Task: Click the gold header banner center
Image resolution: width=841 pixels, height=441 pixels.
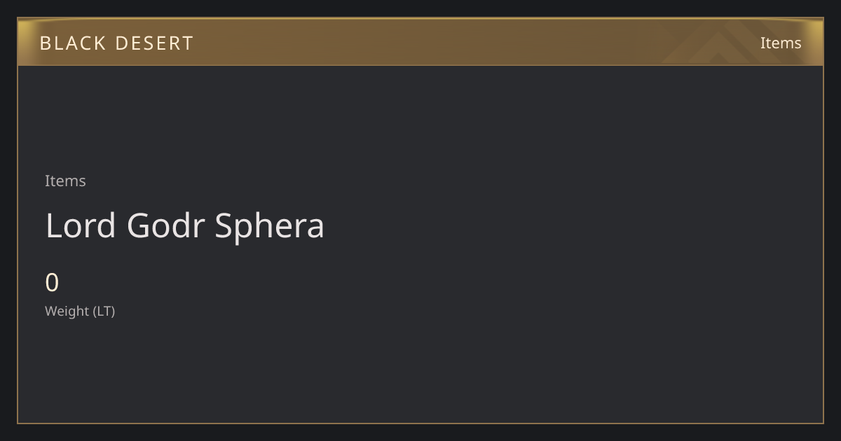Action: pyautogui.click(x=420, y=42)
